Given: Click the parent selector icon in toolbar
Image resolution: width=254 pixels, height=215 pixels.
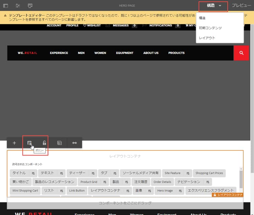Looking at the screenshot, I should click(60, 143).
